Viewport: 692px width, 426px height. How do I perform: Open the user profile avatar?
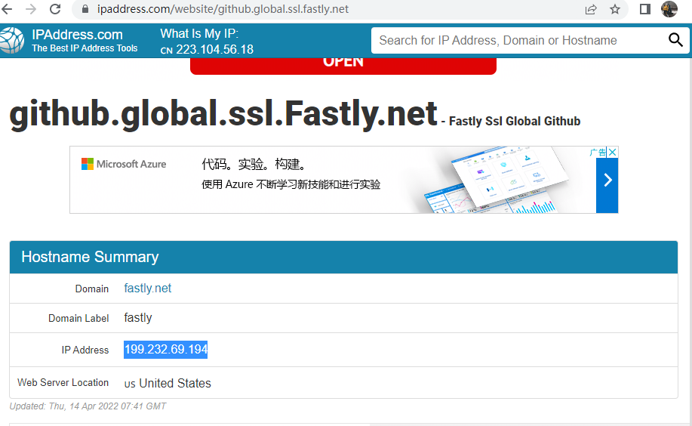pyautogui.click(x=669, y=9)
